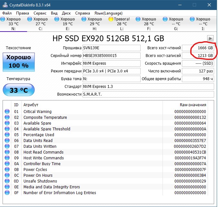
Task: Open the Справка menu
Action: pyautogui.click(x=83, y=13)
